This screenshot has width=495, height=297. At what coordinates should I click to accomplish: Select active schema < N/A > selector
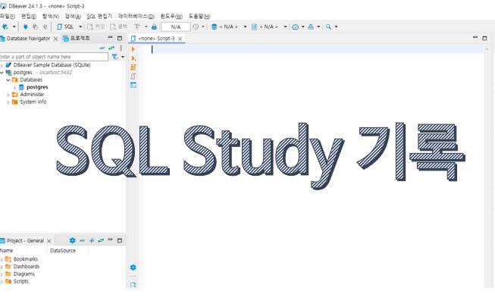tap(269, 27)
